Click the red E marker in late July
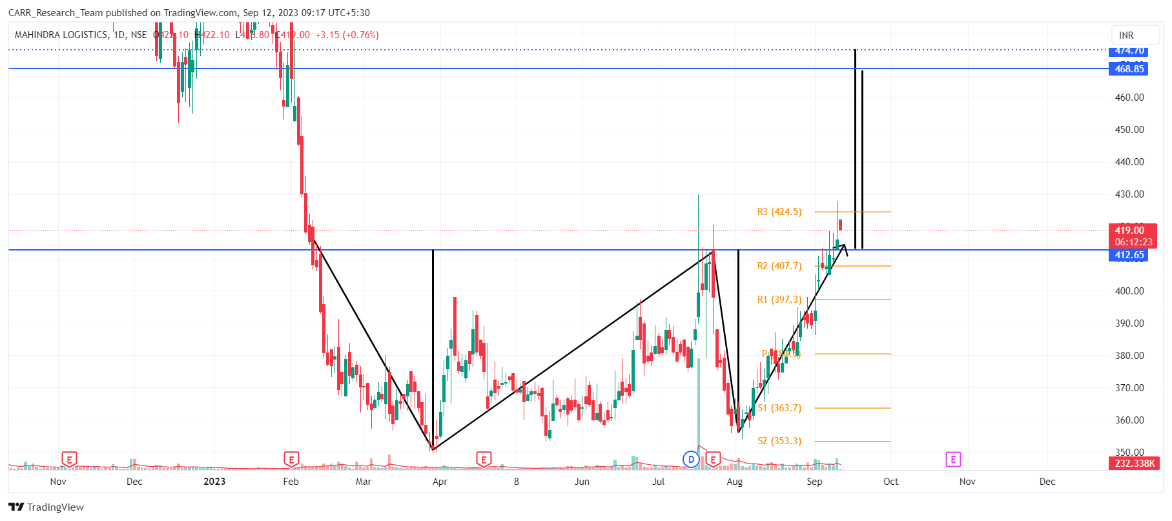The height and width of the screenshot is (521, 1172). pos(713,460)
